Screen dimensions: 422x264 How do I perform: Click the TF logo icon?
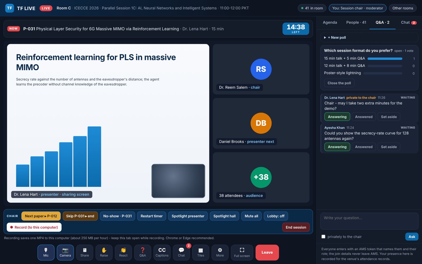[x=10, y=8]
